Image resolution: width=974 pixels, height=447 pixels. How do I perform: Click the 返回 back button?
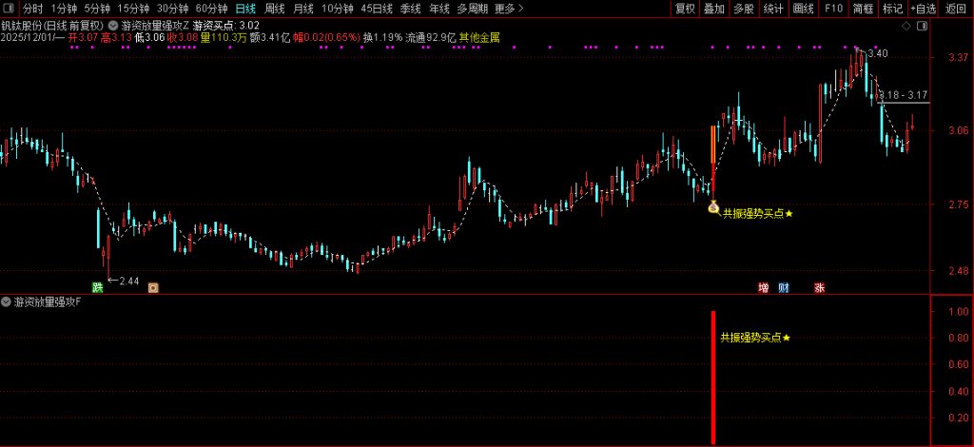tap(955, 9)
